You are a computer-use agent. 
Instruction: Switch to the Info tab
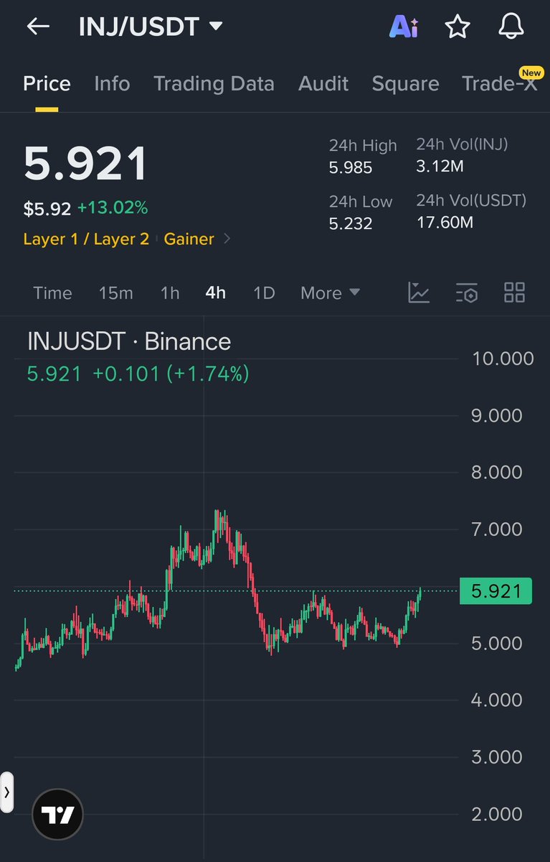[x=112, y=83]
